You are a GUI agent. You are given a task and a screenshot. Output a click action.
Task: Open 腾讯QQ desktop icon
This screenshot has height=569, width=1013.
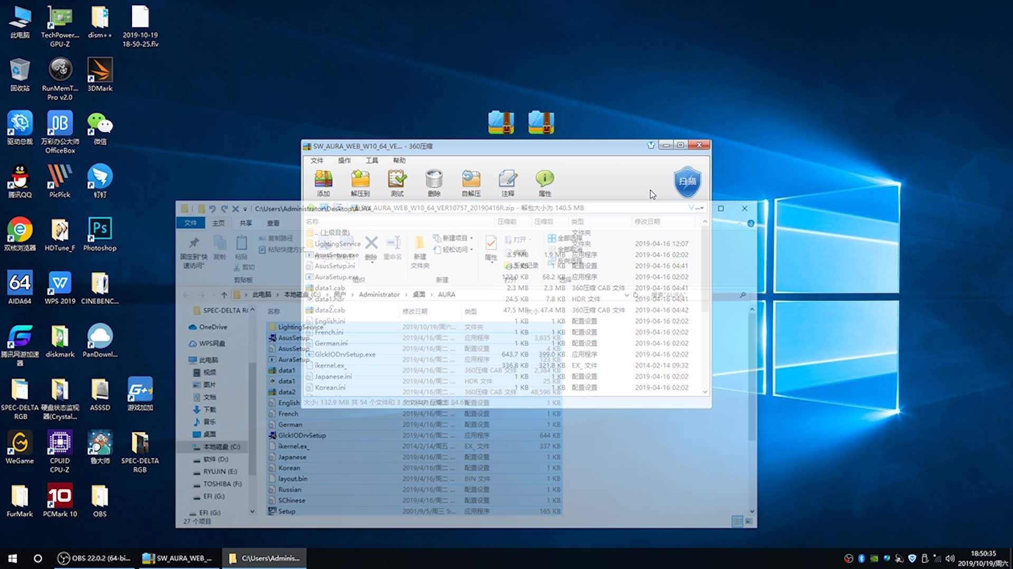pos(20,181)
